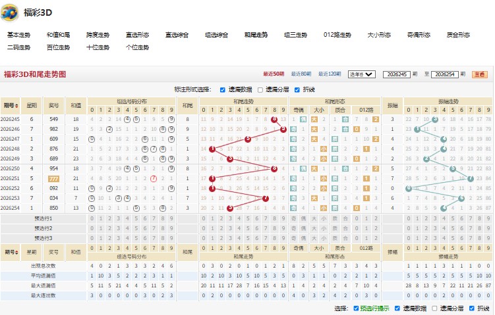Screen dimensions: 495x315
Task: Toggle 遗漏数据 checkbox beside 标注形式选择
Action: [223, 90]
